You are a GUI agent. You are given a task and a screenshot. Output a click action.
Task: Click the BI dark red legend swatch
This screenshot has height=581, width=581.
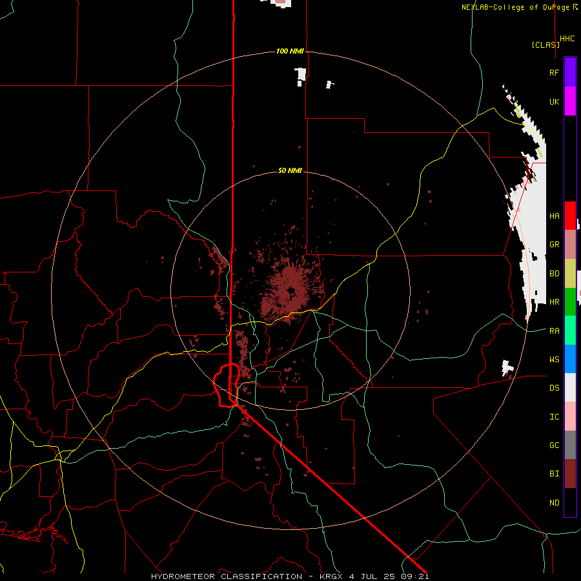[570, 474]
